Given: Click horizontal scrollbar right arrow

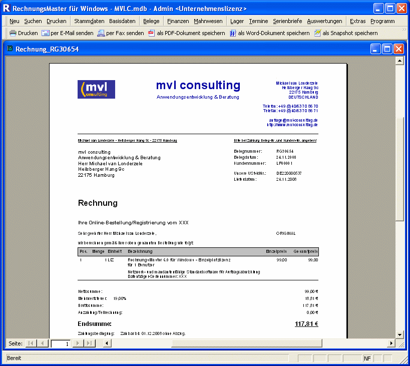Looking at the screenshot, I should [391, 343].
